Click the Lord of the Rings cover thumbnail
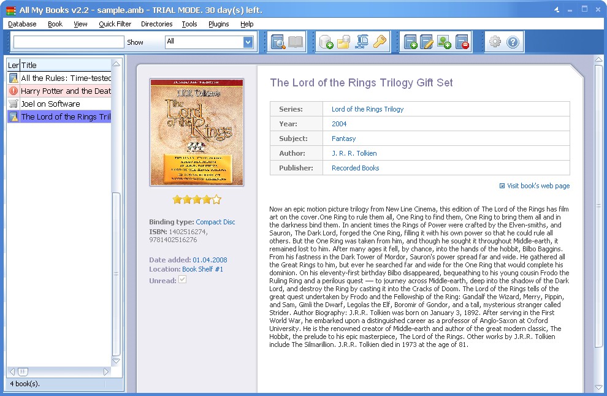The image size is (607, 396). coord(197,132)
